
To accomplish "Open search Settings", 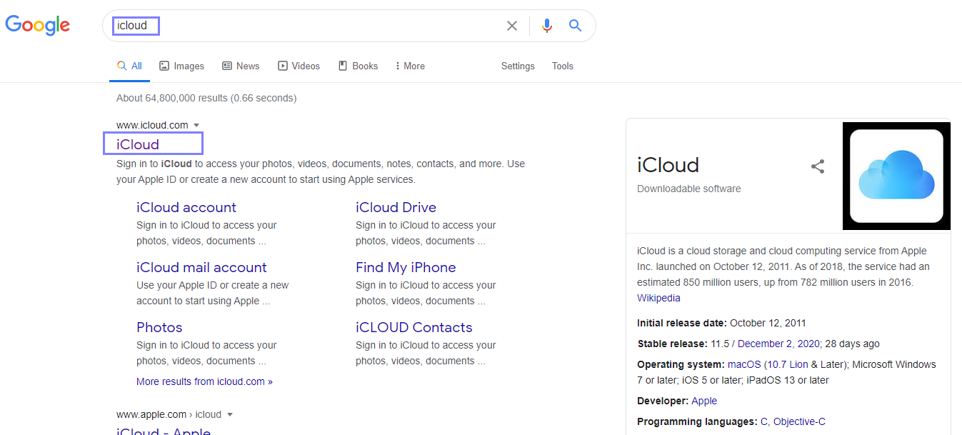I will pyautogui.click(x=518, y=66).
